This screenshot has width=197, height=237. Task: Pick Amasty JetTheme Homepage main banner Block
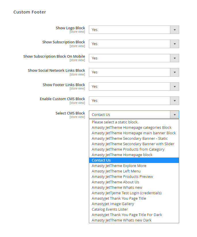[134, 133]
